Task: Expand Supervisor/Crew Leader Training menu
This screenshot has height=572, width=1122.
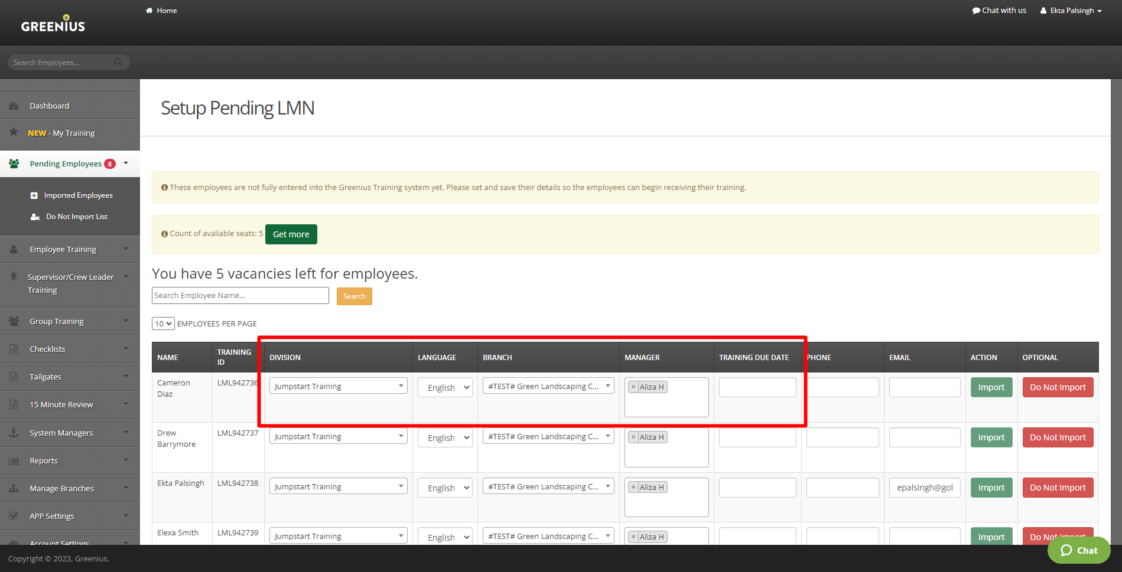Action: pos(70,284)
